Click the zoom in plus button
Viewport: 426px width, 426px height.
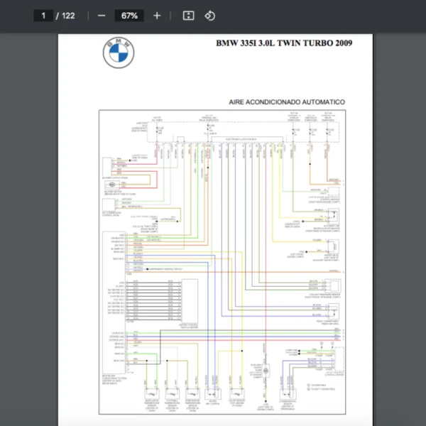coord(157,16)
